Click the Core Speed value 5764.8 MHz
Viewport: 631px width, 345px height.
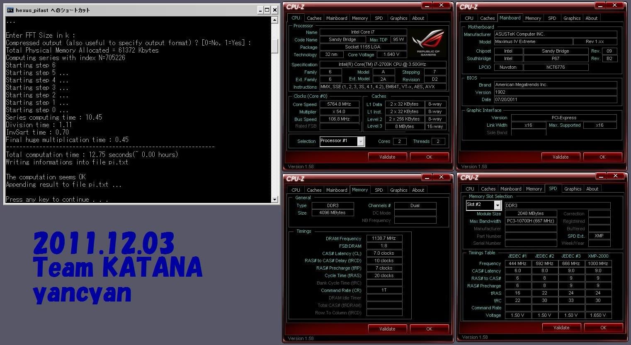click(339, 104)
